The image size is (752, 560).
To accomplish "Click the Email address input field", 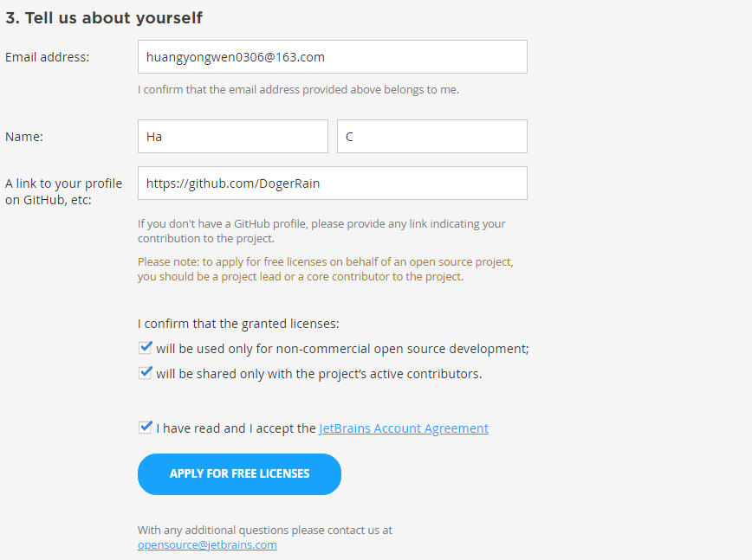I will pos(332,57).
